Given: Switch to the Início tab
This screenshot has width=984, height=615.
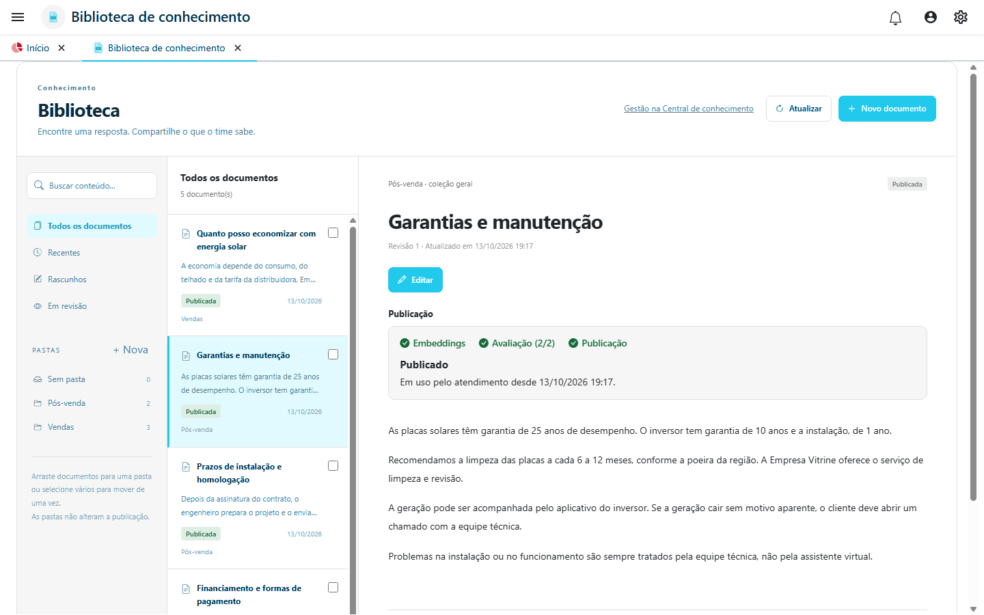Looking at the screenshot, I should [31, 48].
